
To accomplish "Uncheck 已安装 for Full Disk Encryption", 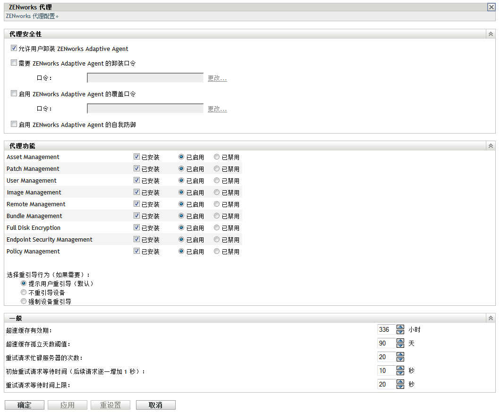I will [136, 227].
